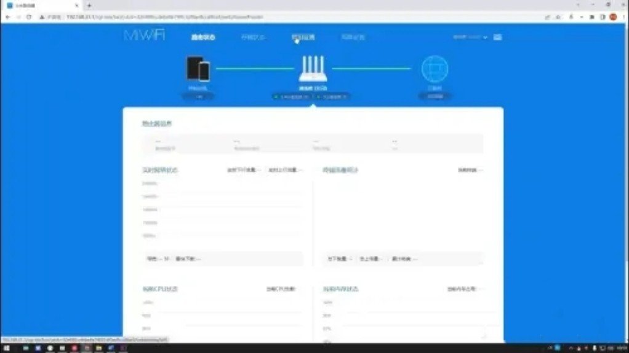The height and width of the screenshot is (353, 629).
Task: Click the device count badge under devices
Action: pyautogui.click(x=198, y=97)
